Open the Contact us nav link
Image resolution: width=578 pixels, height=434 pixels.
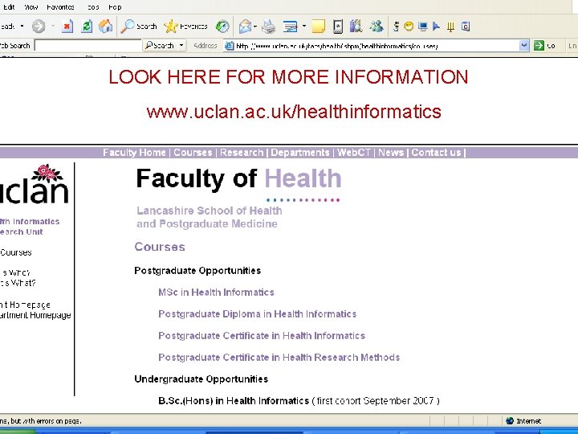tap(436, 153)
